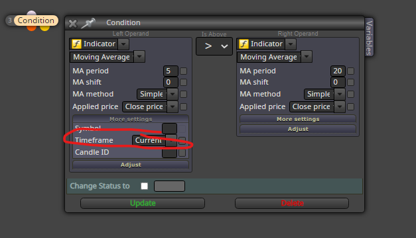
Task: Open the Variables side tab
Action: [369, 37]
